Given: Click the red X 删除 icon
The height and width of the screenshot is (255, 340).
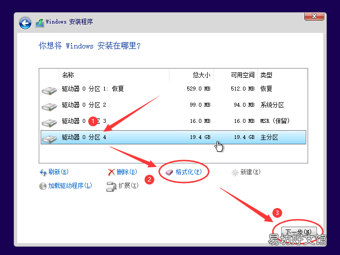Looking at the screenshot, I should 111,172.
